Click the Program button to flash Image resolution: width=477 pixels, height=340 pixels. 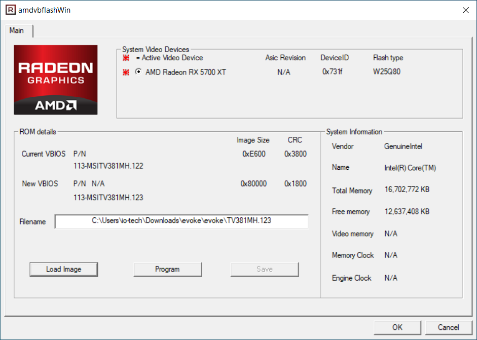pos(167,269)
